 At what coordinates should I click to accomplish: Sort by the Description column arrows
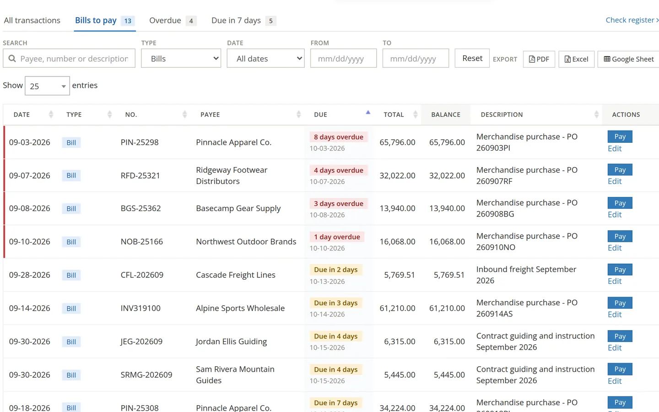point(596,114)
